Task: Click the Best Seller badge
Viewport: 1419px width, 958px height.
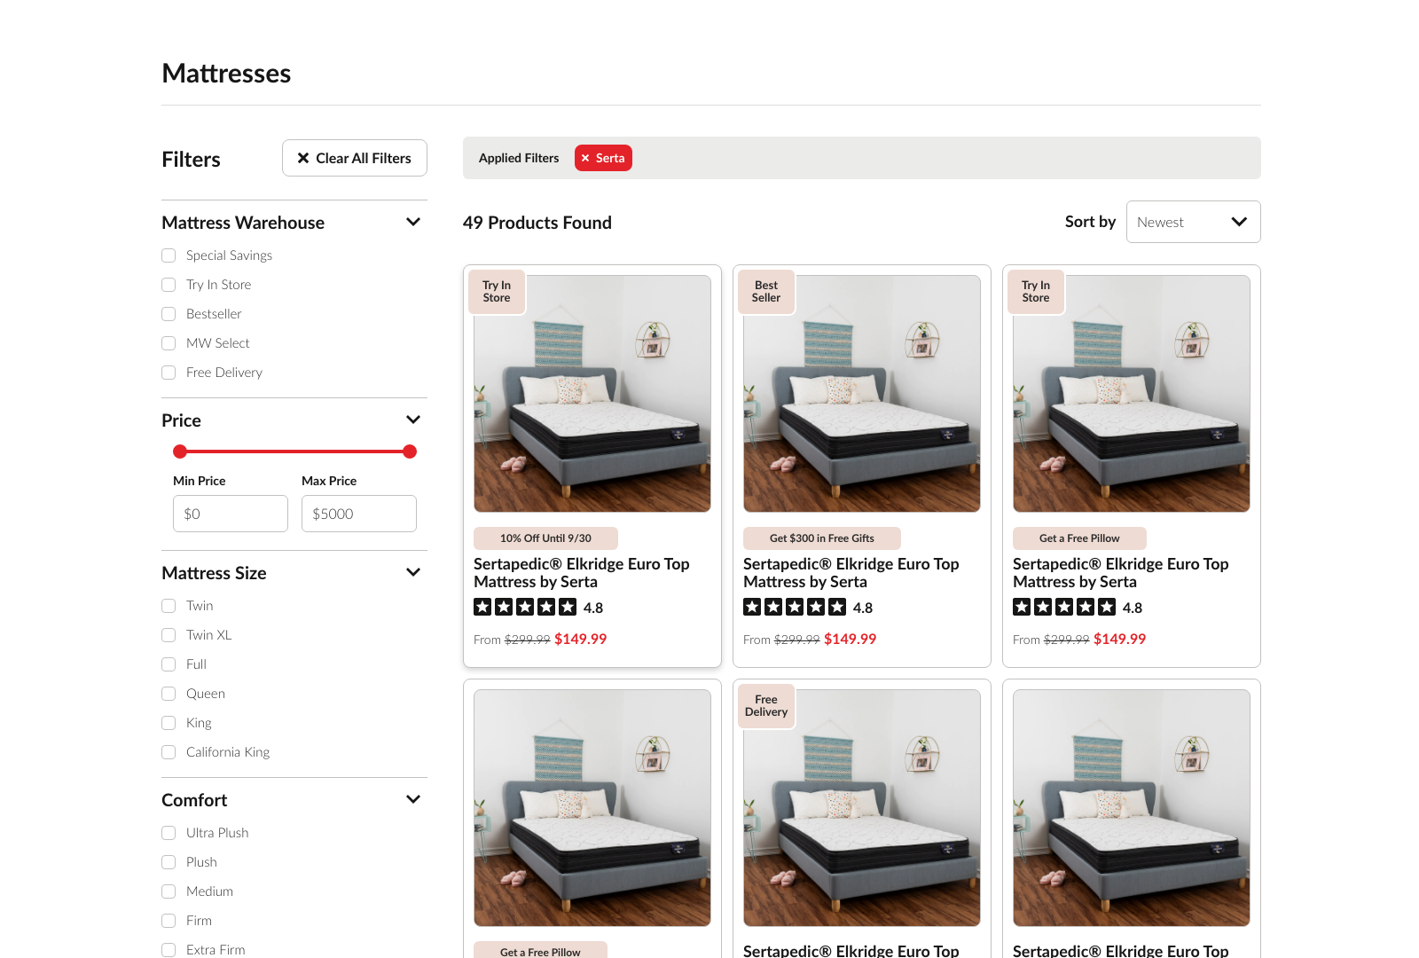Action: (x=766, y=292)
